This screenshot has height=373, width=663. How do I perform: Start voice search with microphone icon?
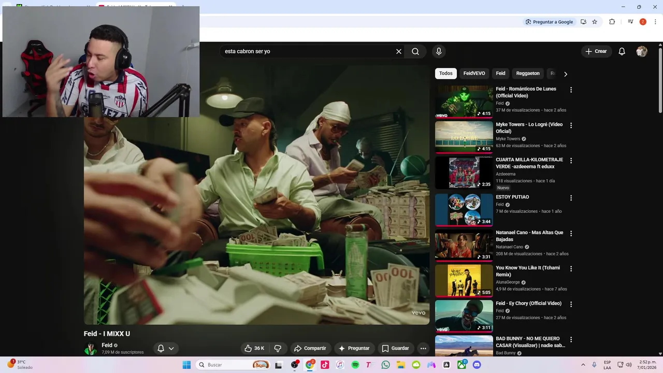(439, 51)
